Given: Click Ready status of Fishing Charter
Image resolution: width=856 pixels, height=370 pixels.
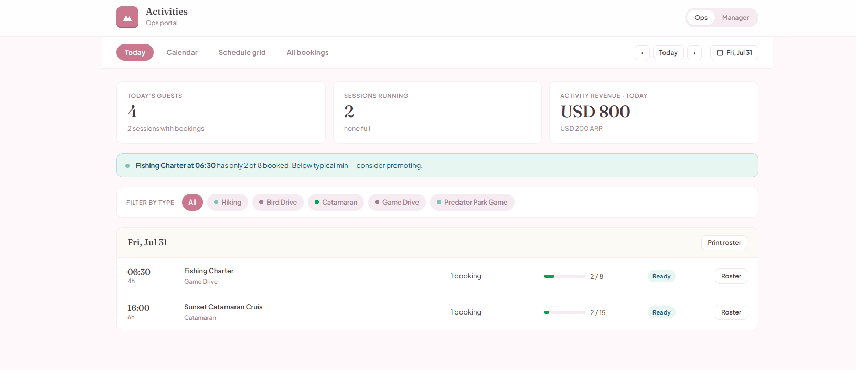Looking at the screenshot, I should point(661,276).
